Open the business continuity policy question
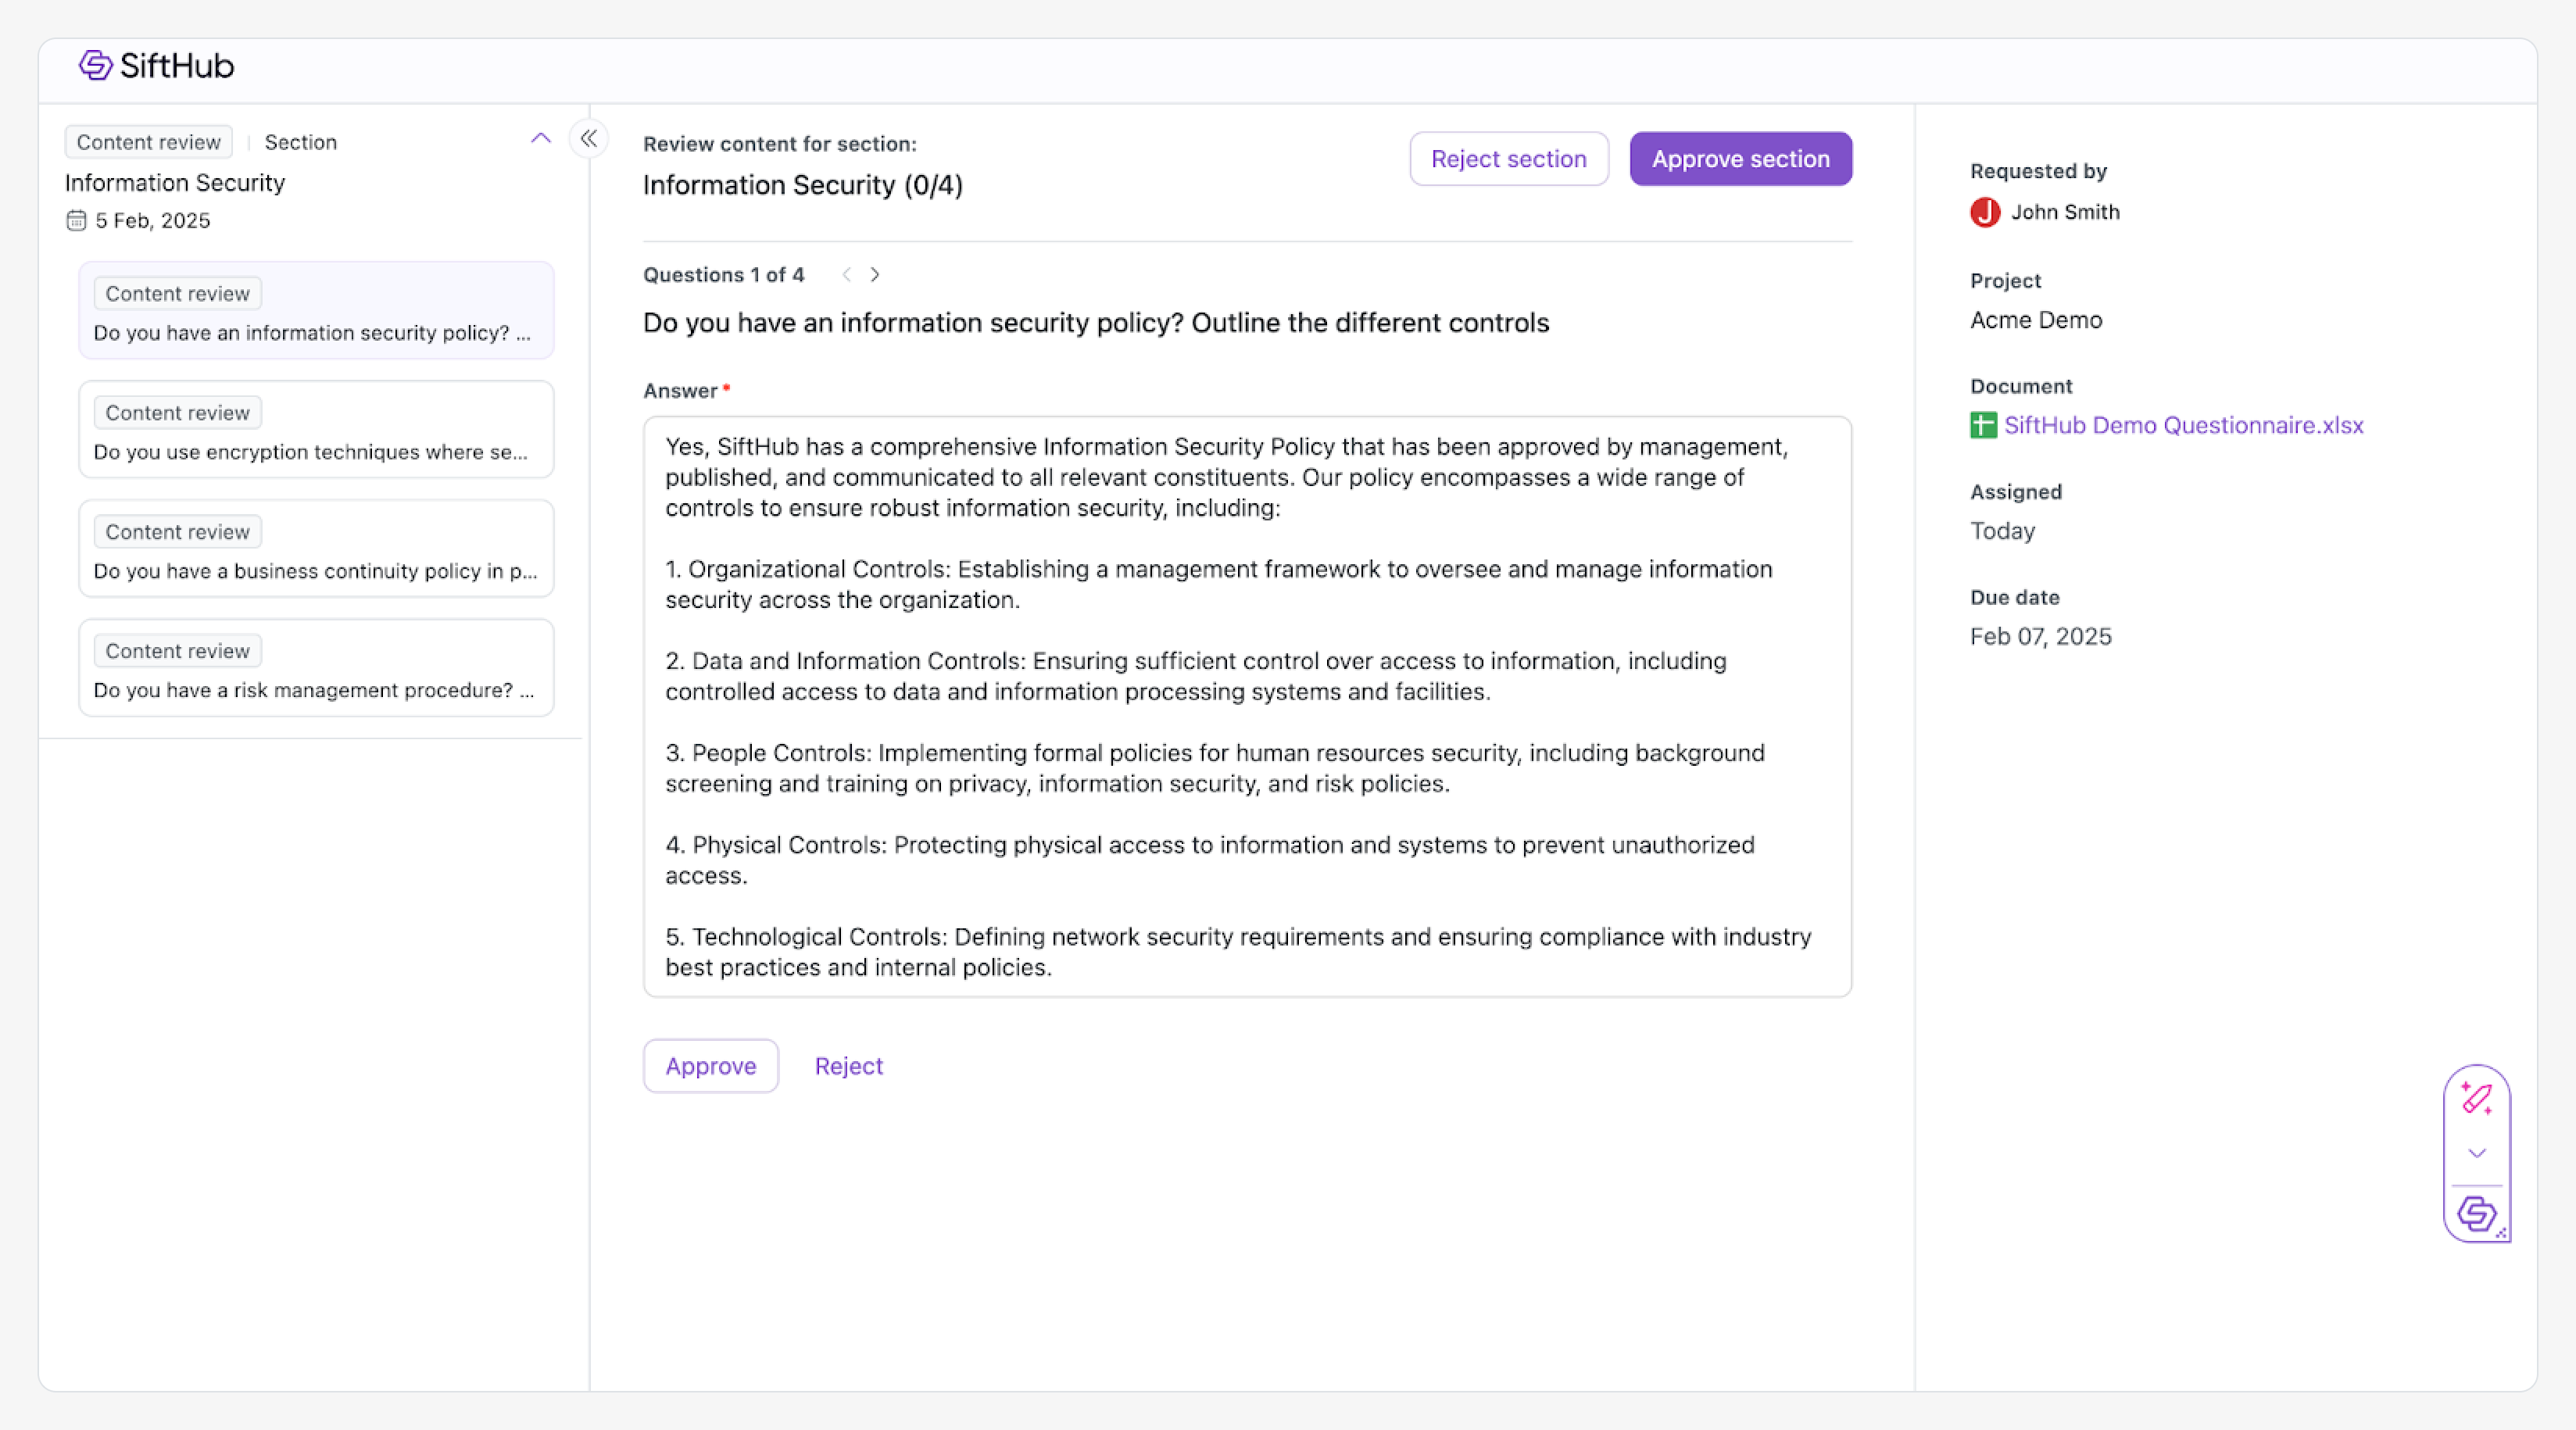 click(x=316, y=549)
